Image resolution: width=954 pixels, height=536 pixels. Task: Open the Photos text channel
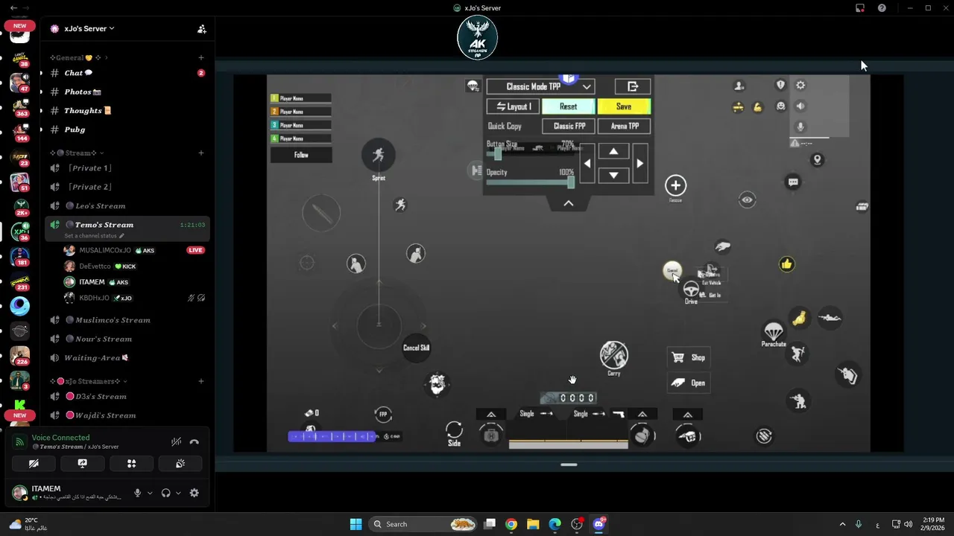(x=127, y=92)
